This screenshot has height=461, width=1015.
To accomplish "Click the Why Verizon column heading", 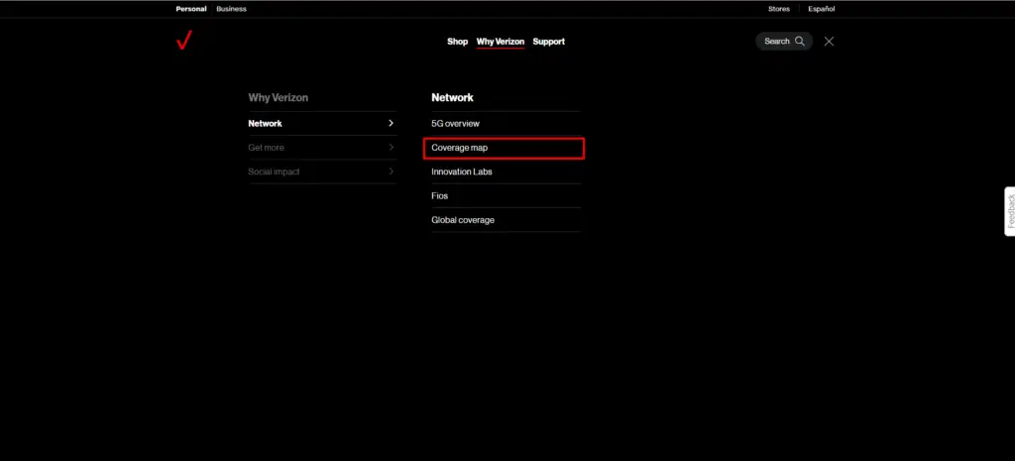I will click(279, 98).
